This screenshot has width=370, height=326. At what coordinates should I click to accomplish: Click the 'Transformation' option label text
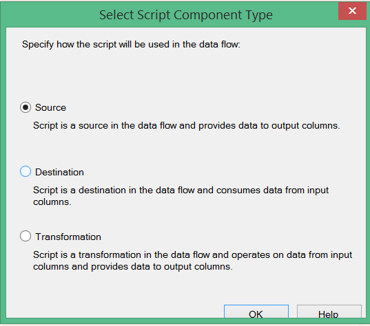pyautogui.click(x=68, y=237)
